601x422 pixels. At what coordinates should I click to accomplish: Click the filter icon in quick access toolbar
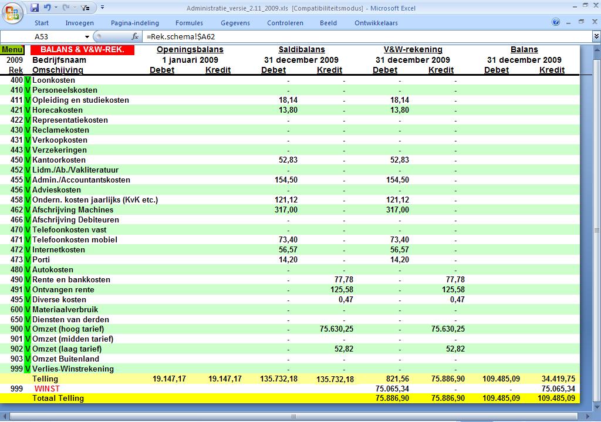pyautogui.click(x=85, y=8)
